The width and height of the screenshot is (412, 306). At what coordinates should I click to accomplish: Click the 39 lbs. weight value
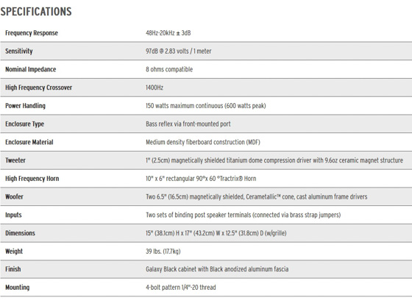pyautogui.click(x=163, y=252)
